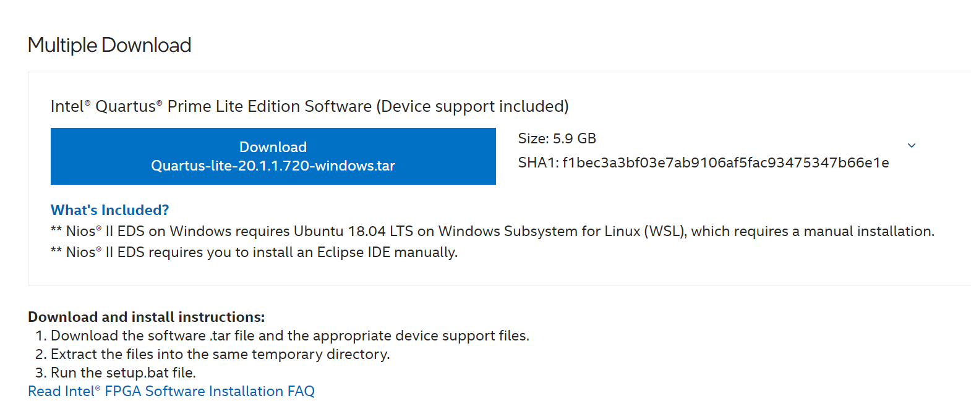Click the FPGA word in FAQ link
Viewport: 971px width, 401px height.
tap(122, 391)
